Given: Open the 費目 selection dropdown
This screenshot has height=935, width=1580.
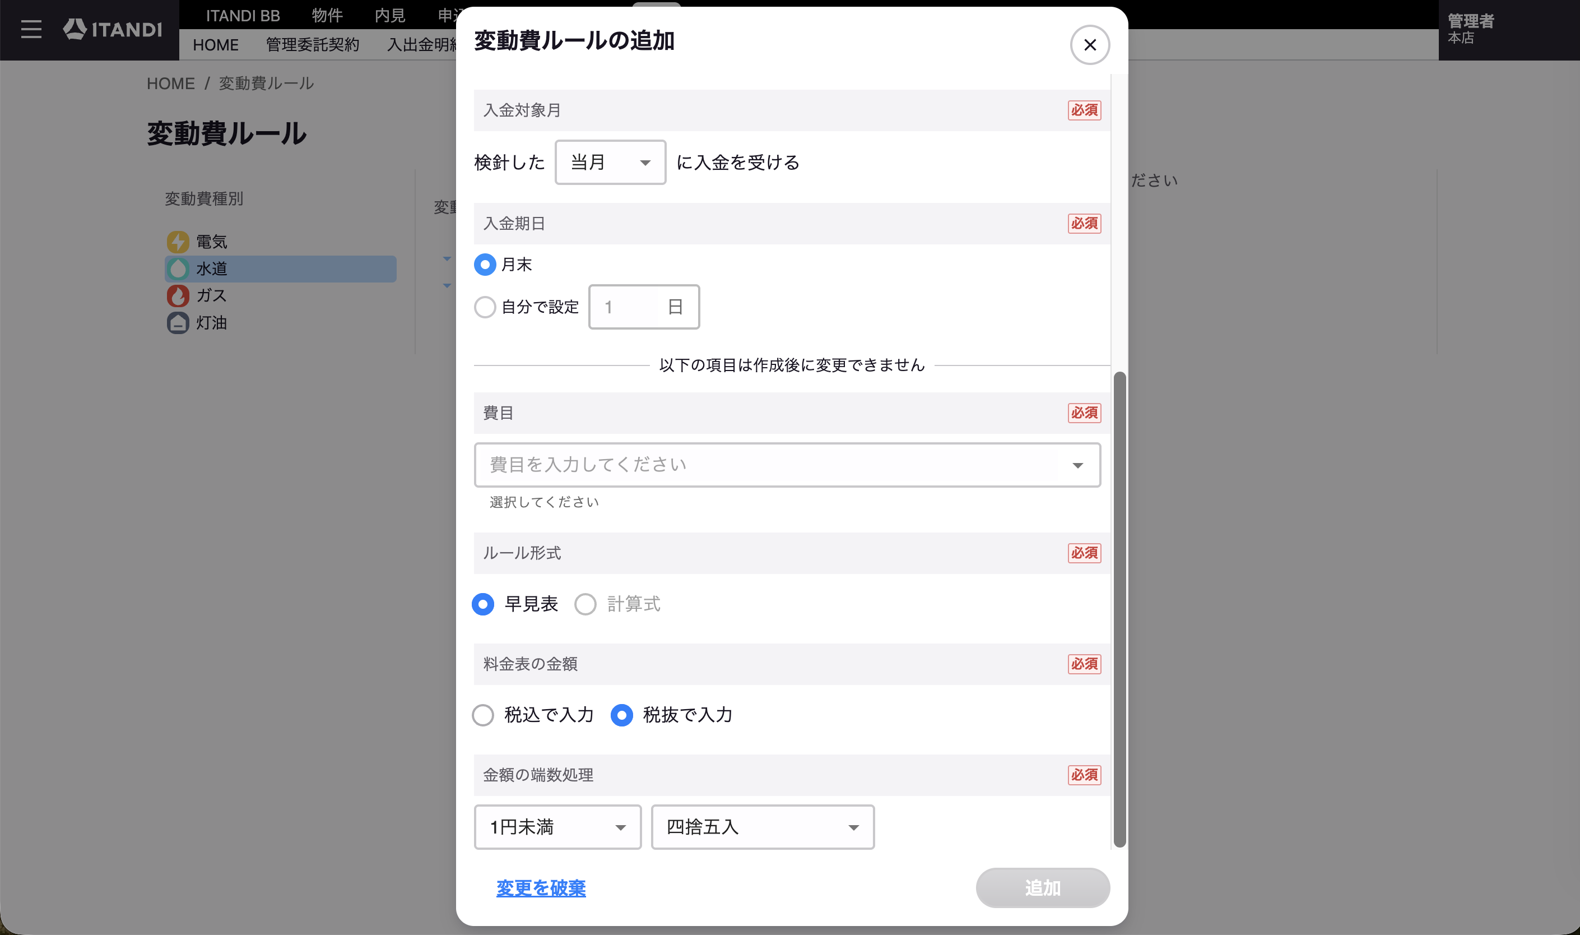Looking at the screenshot, I should tap(787, 465).
